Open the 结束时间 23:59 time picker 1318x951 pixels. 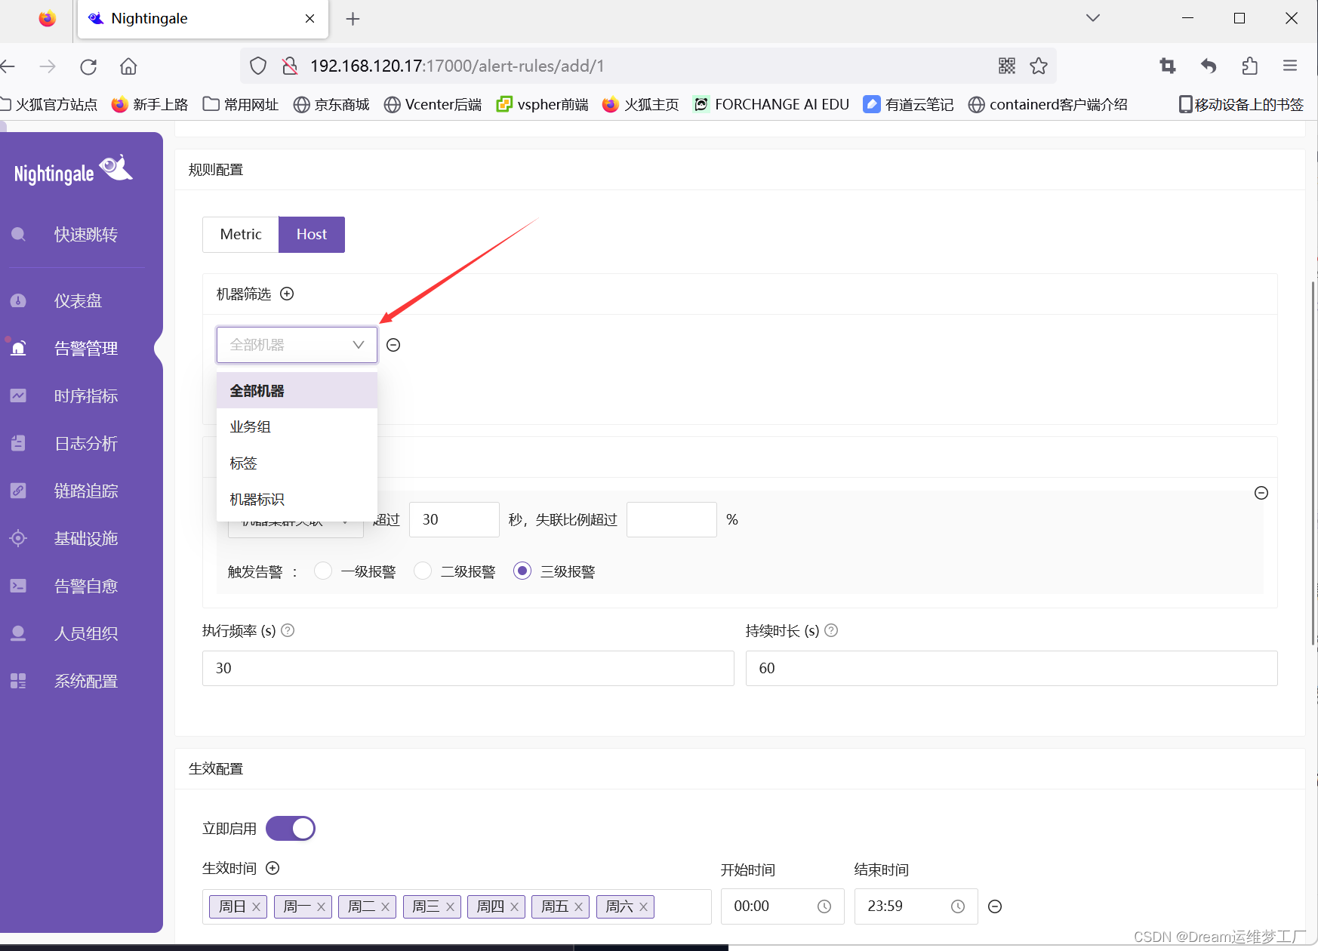(916, 906)
